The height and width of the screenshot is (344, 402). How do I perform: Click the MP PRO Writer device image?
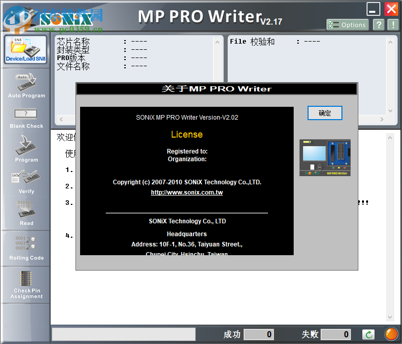(x=325, y=158)
